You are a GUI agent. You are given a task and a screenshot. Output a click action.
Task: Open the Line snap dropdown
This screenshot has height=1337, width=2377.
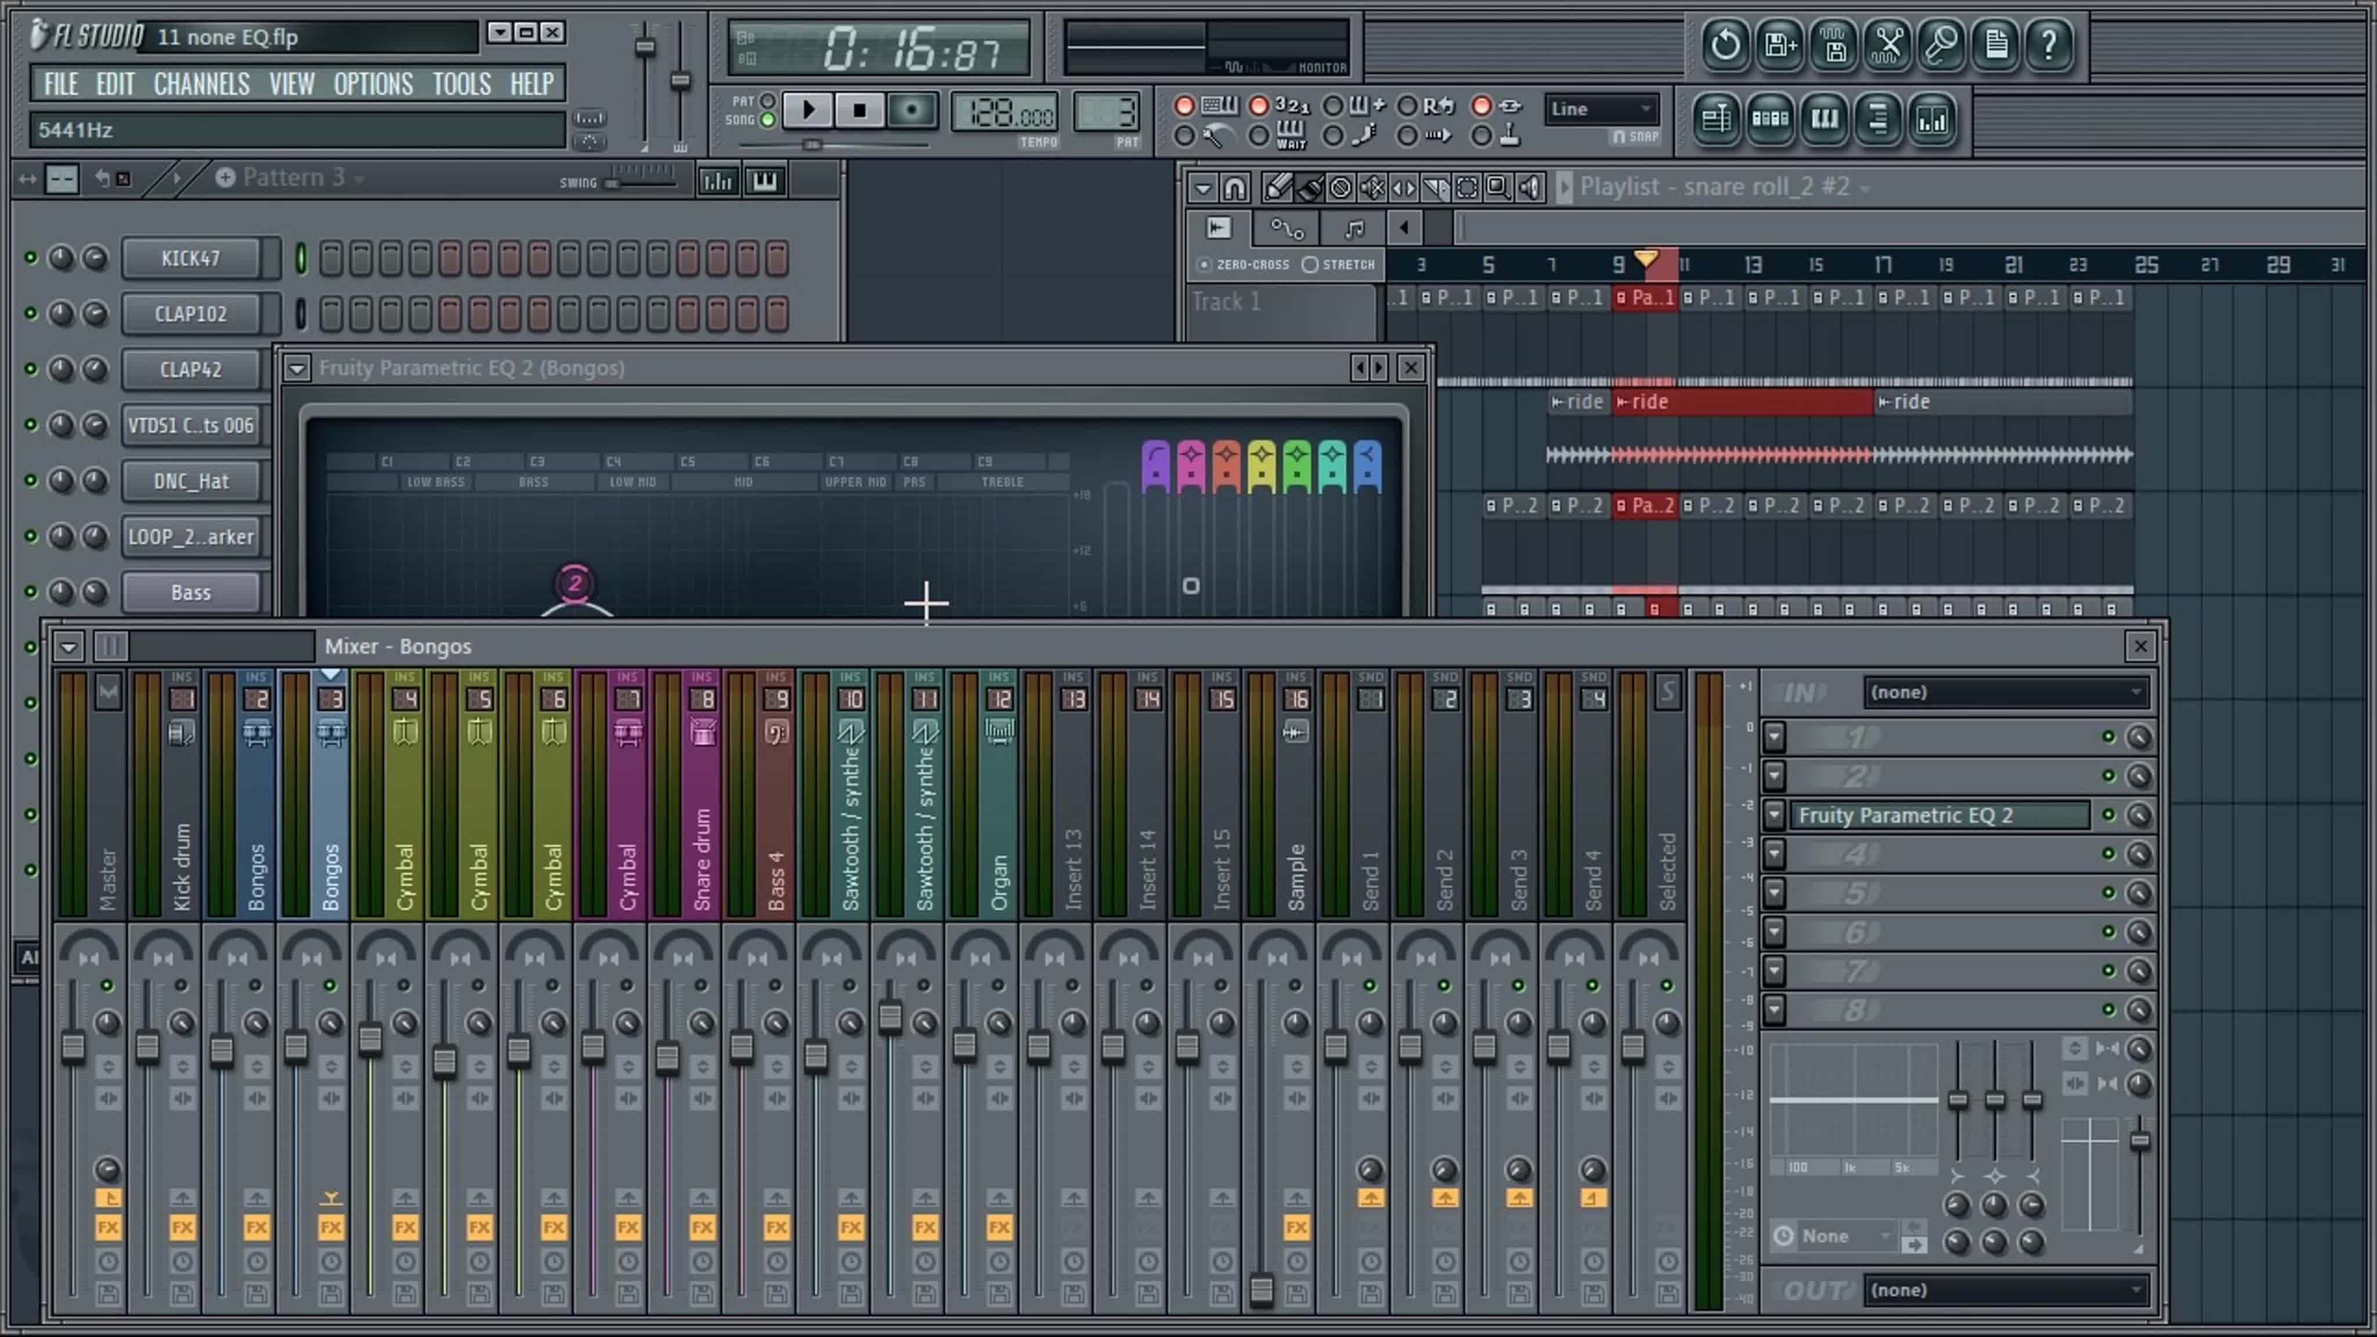(1601, 109)
